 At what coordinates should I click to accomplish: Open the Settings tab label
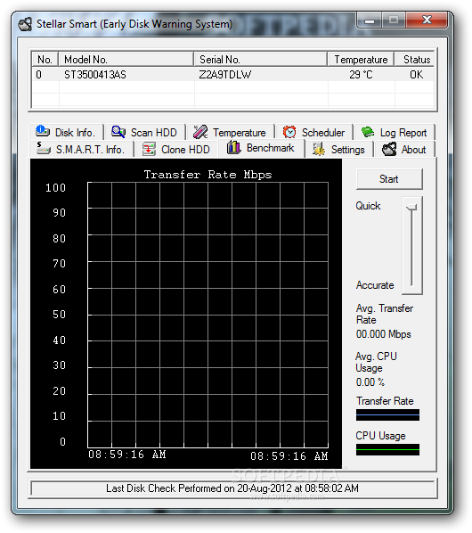tap(347, 150)
